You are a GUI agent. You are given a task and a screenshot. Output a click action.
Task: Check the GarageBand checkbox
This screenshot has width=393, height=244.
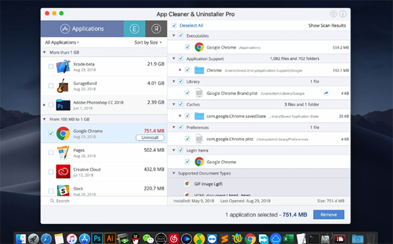[x=51, y=86]
